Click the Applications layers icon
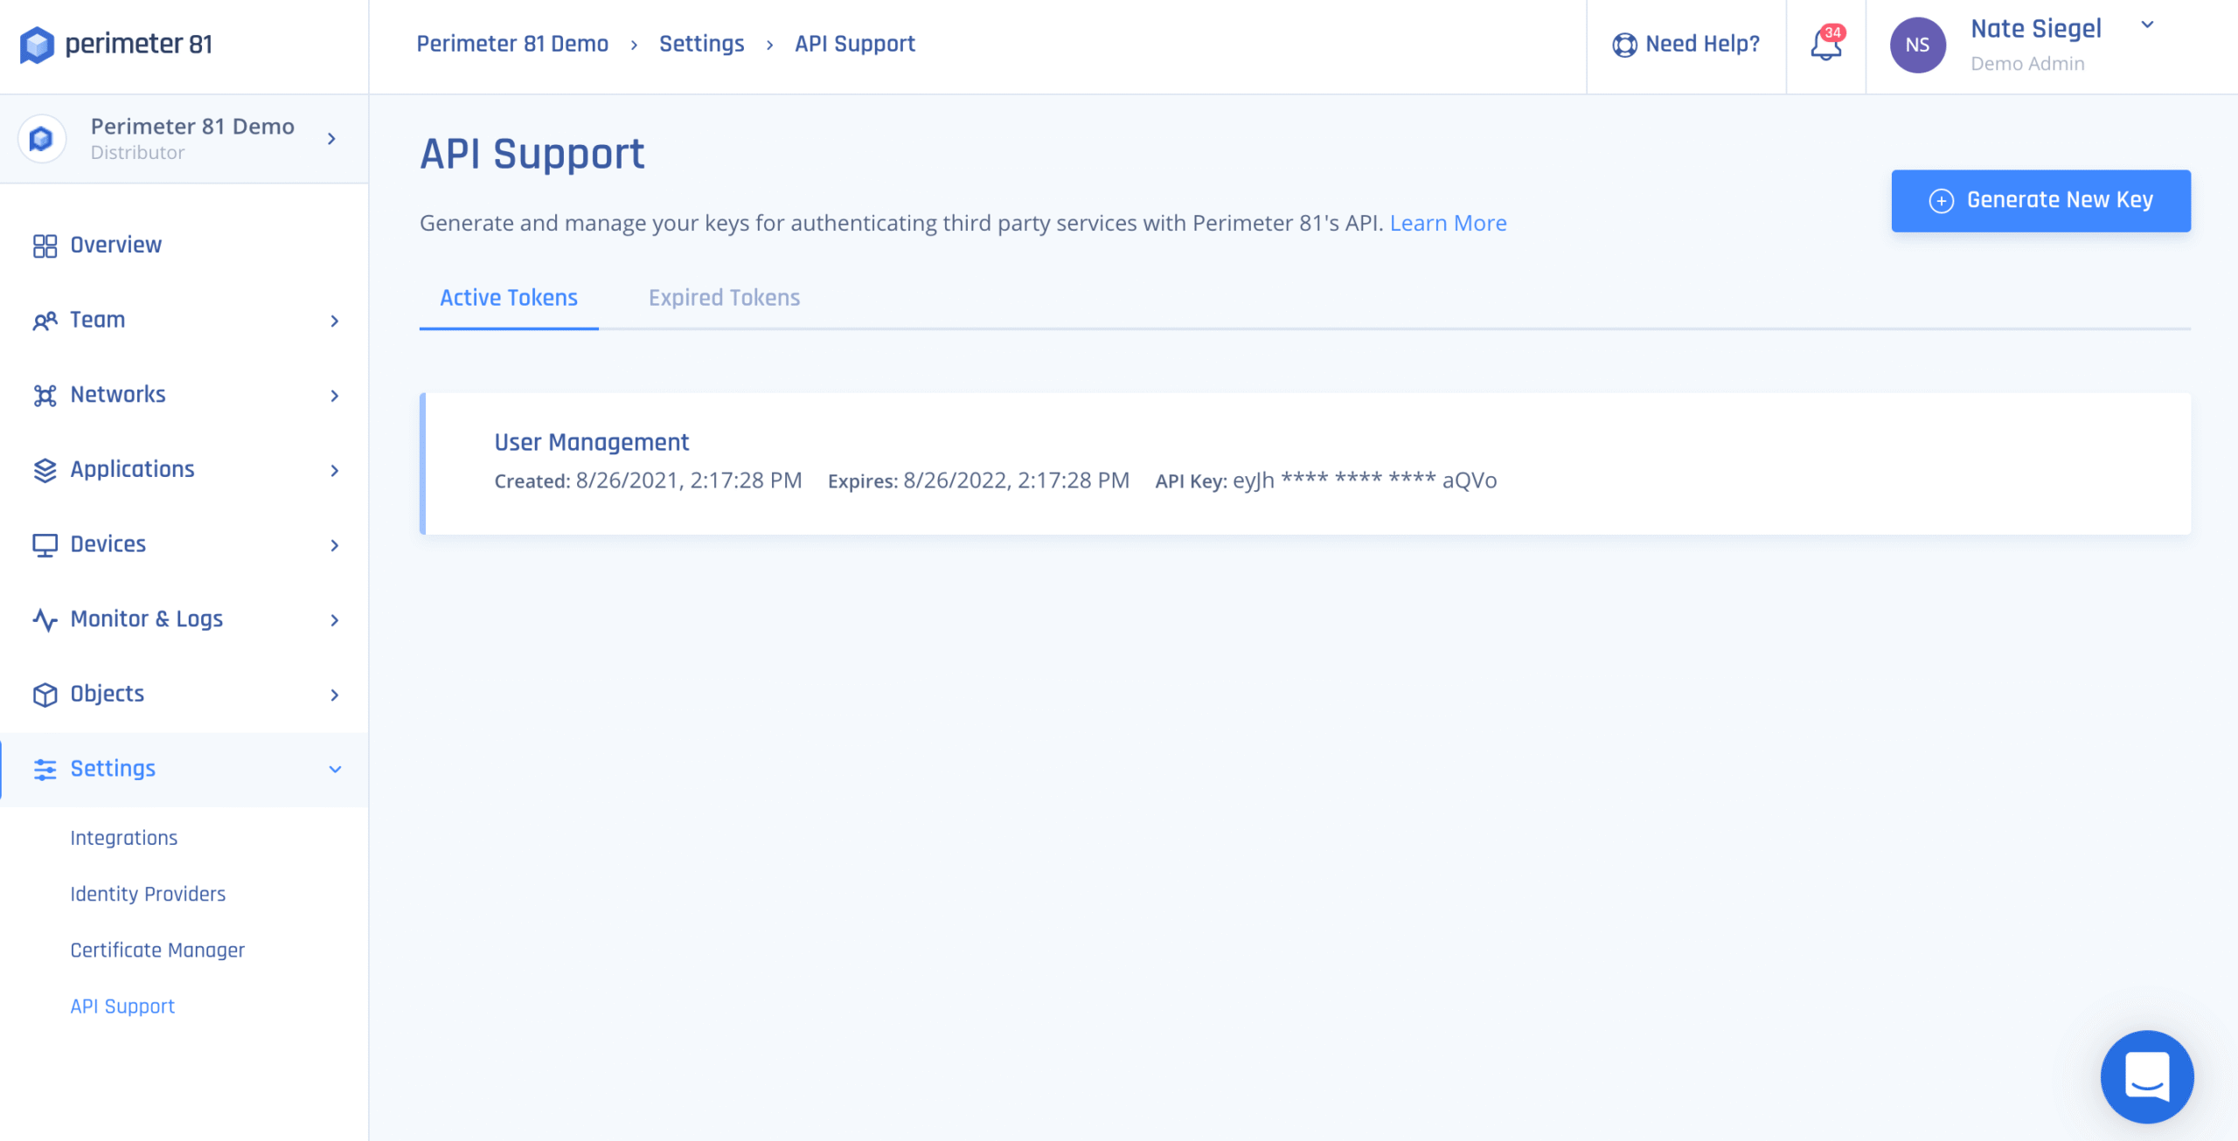The width and height of the screenshot is (2238, 1141). [45, 470]
